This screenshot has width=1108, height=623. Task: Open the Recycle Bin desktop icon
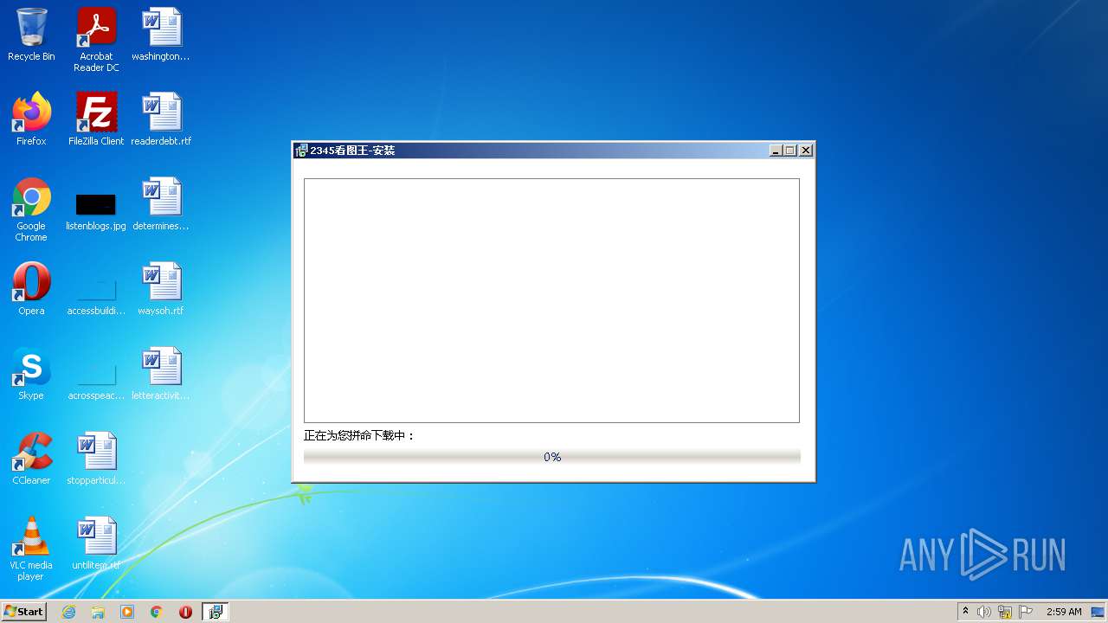click(x=31, y=35)
